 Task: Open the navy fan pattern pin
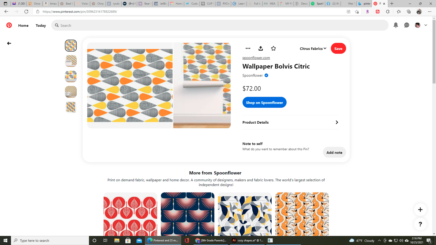(188, 214)
